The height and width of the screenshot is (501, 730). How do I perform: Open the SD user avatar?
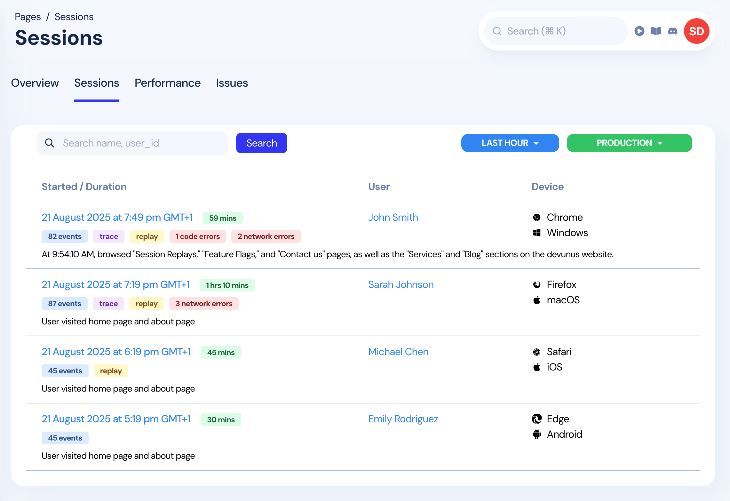tap(696, 31)
